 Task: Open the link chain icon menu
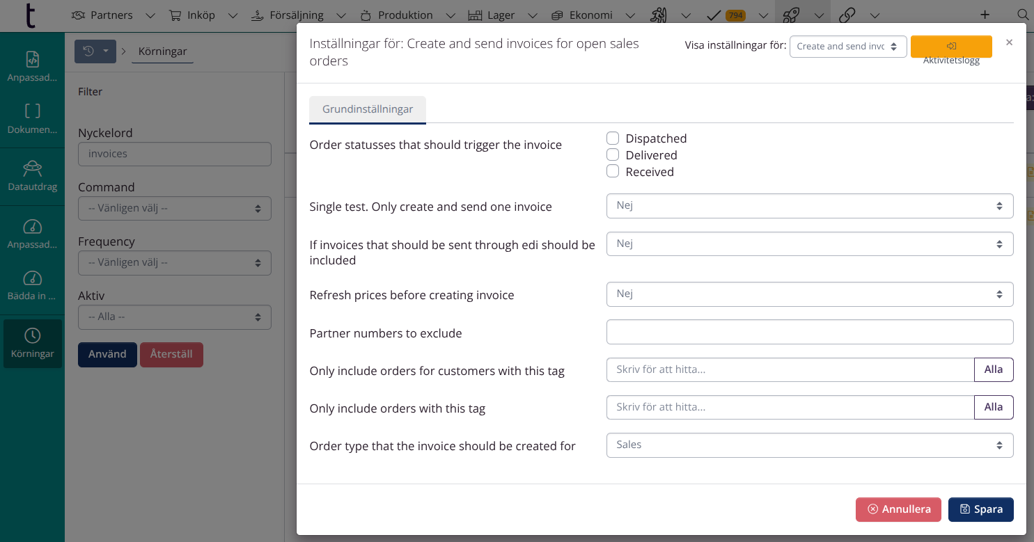[847, 15]
